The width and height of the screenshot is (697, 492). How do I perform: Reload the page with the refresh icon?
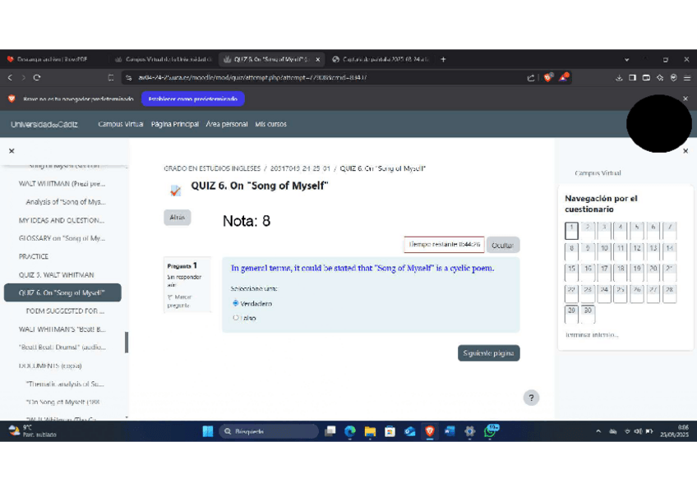click(37, 78)
